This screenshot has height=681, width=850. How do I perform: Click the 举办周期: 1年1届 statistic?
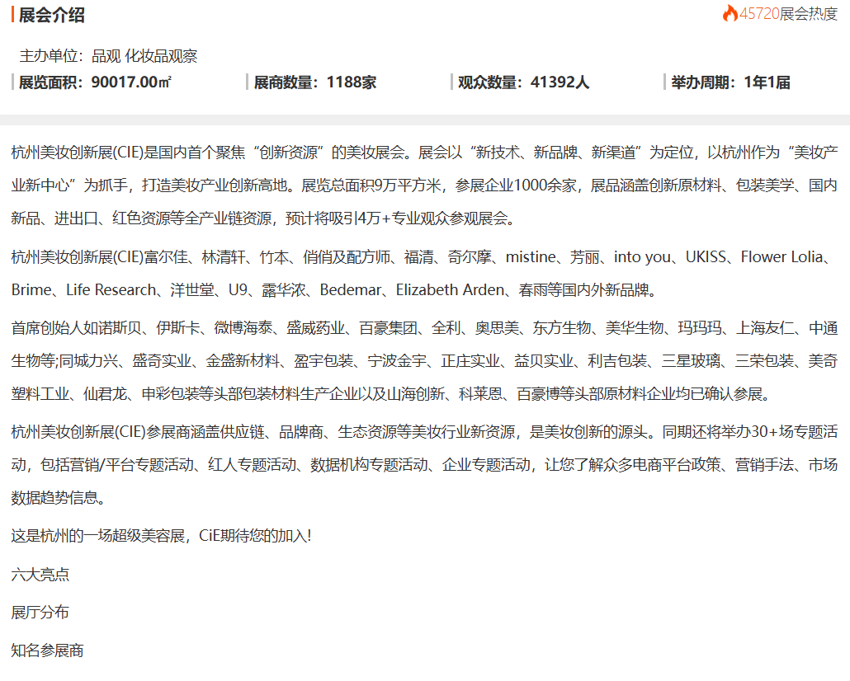click(x=730, y=82)
